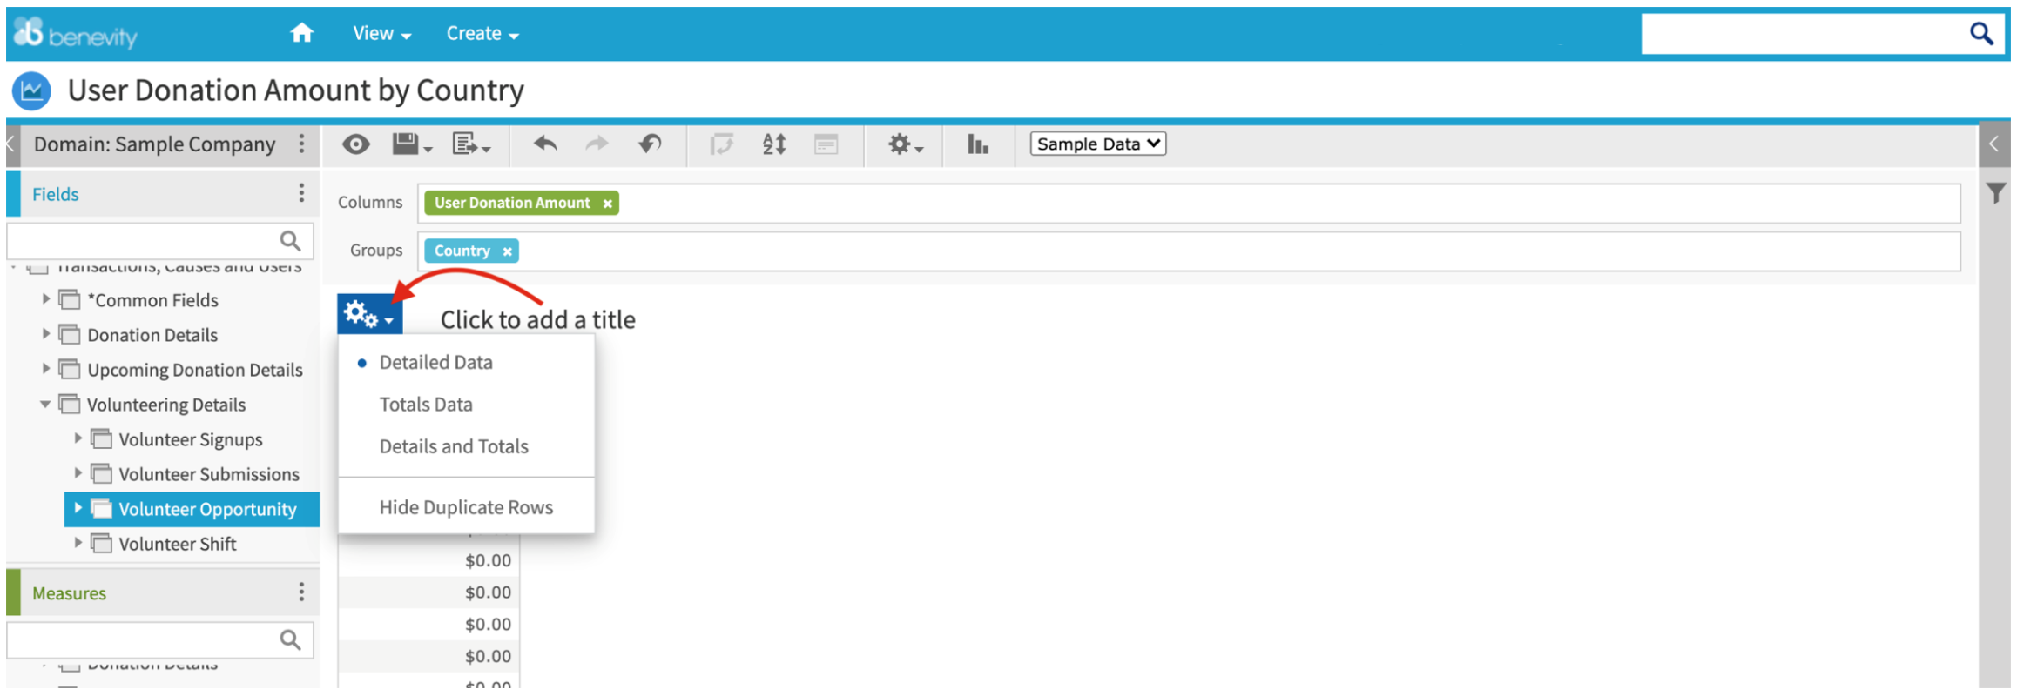
Task: Click the report title text
Action: pos(296,90)
